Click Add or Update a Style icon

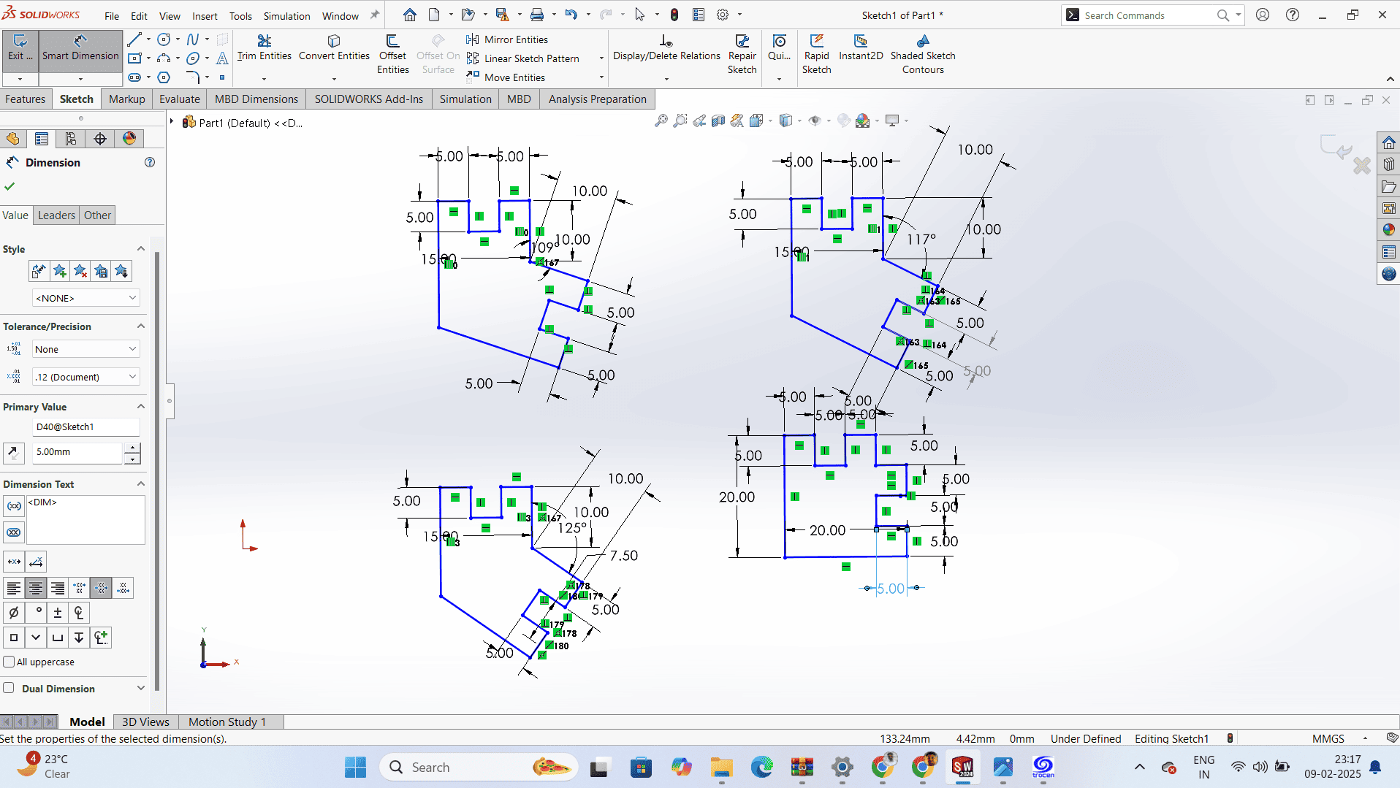coord(60,272)
